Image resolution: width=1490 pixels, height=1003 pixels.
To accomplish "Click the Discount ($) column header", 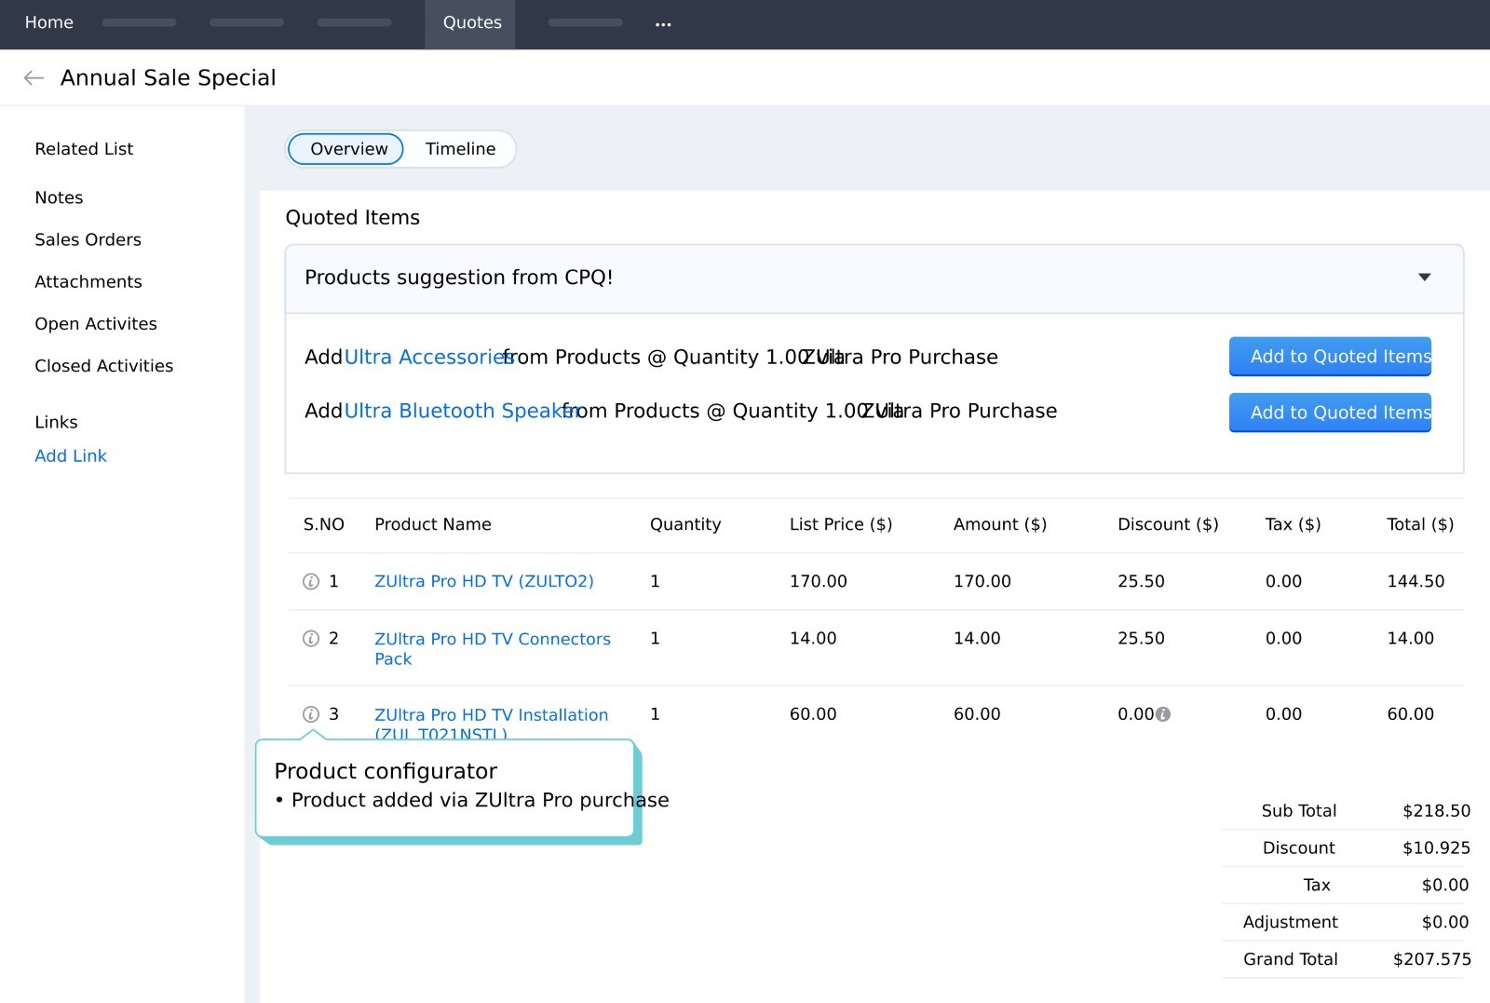I will click(1168, 524).
